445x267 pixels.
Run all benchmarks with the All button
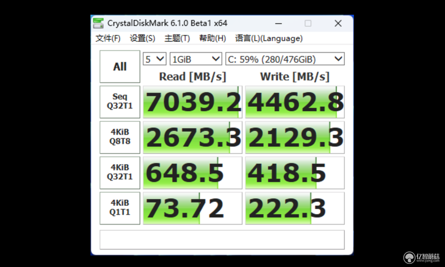pos(120,67)
